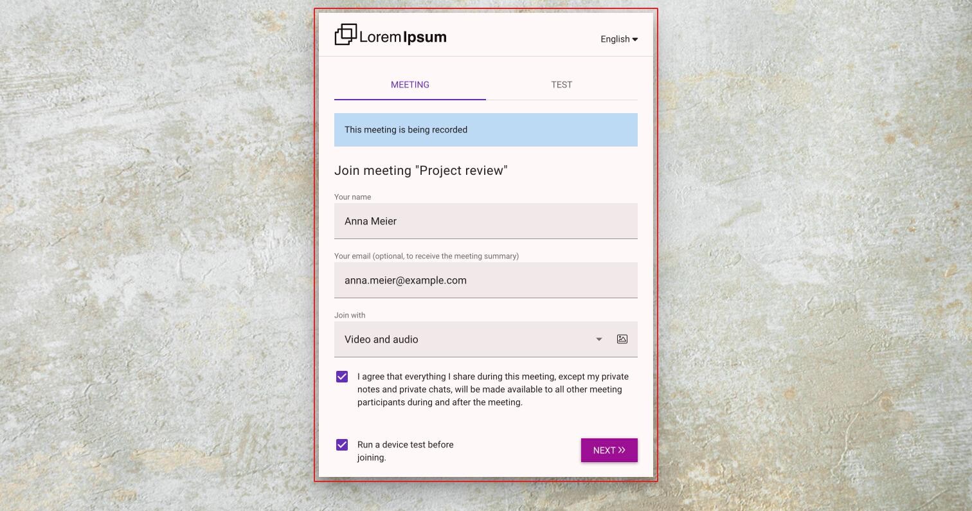
Task: Click the "Join meeting "Project review"" heading
Action: (x=421, y=170)
